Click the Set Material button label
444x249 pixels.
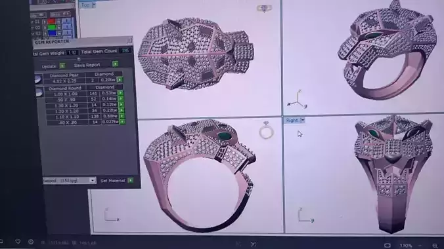click(x=113, y=181)
